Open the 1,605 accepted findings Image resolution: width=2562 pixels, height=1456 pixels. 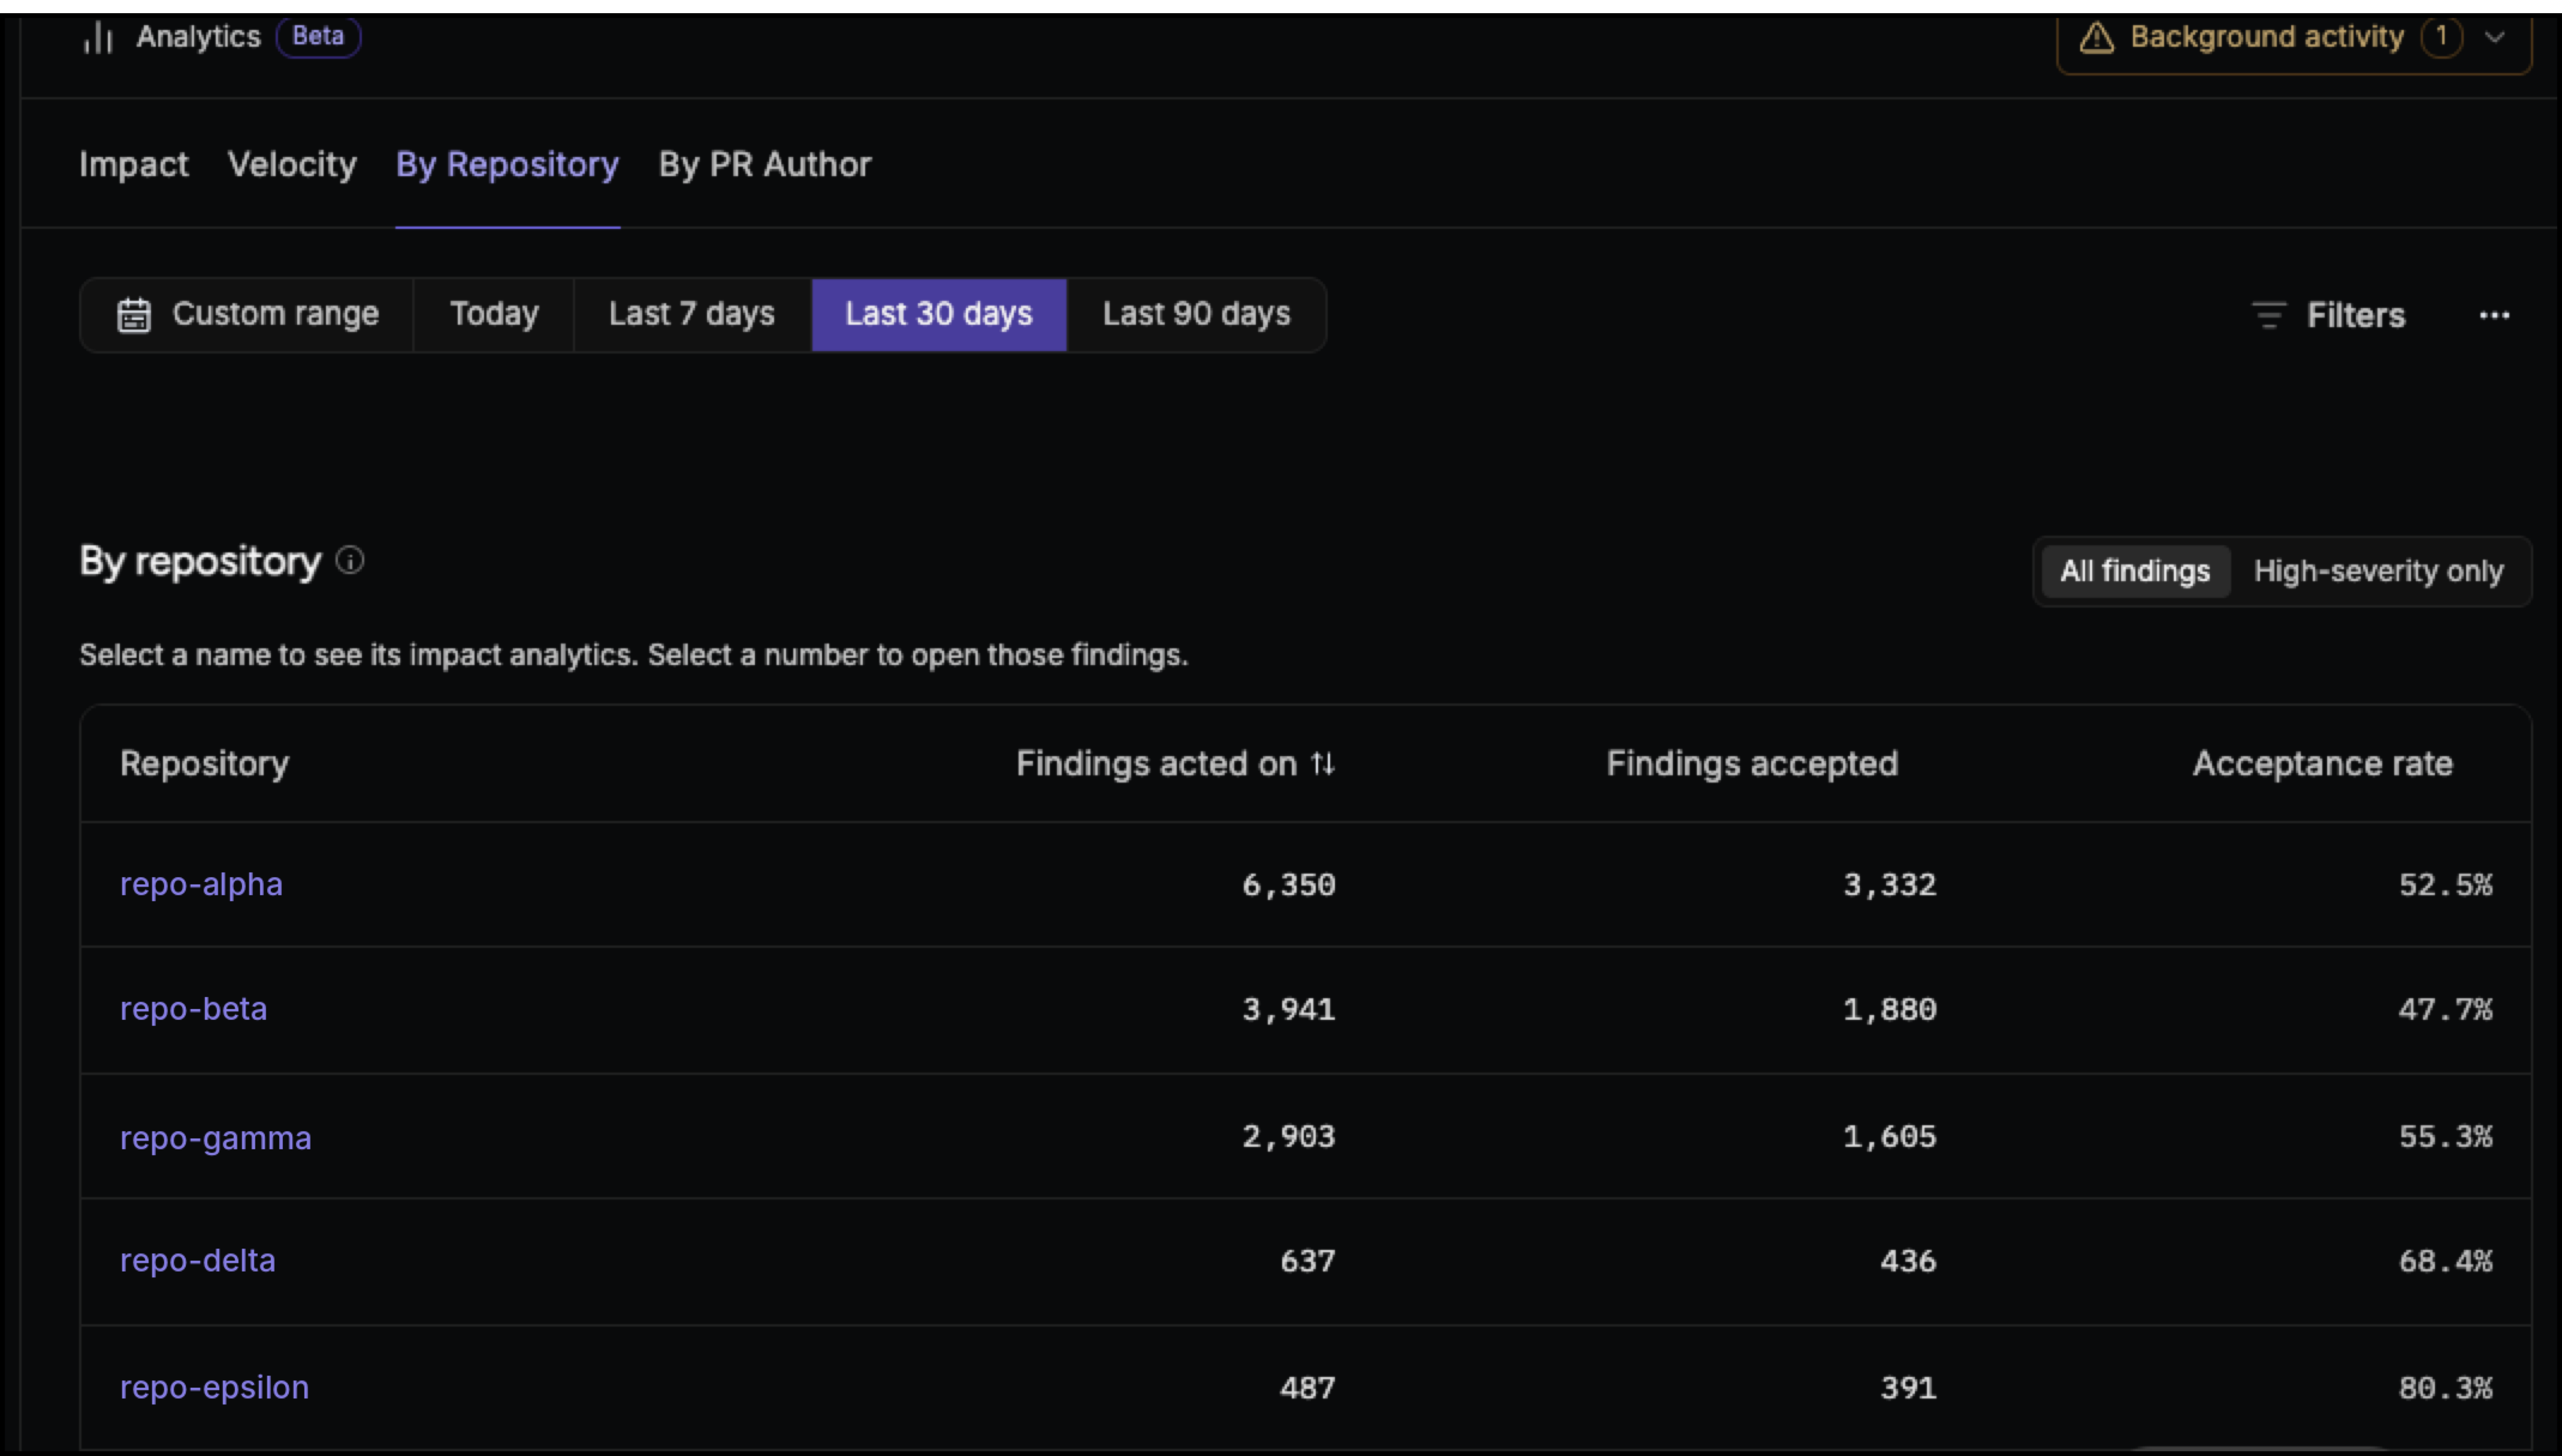click(1889, 1137)
